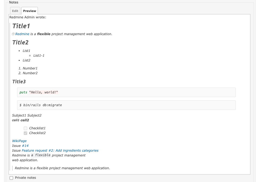The image size is (260, 182).
Task: Switch to the Edit tab
Action: click(x=15, y=11)
